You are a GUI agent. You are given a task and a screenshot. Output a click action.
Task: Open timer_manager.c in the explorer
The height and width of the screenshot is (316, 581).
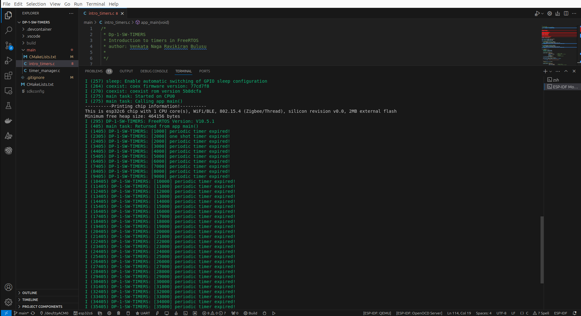pyautogui.click(x=45, y=70)
